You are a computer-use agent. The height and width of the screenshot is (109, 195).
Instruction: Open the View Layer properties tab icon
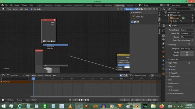pos(163,44)
